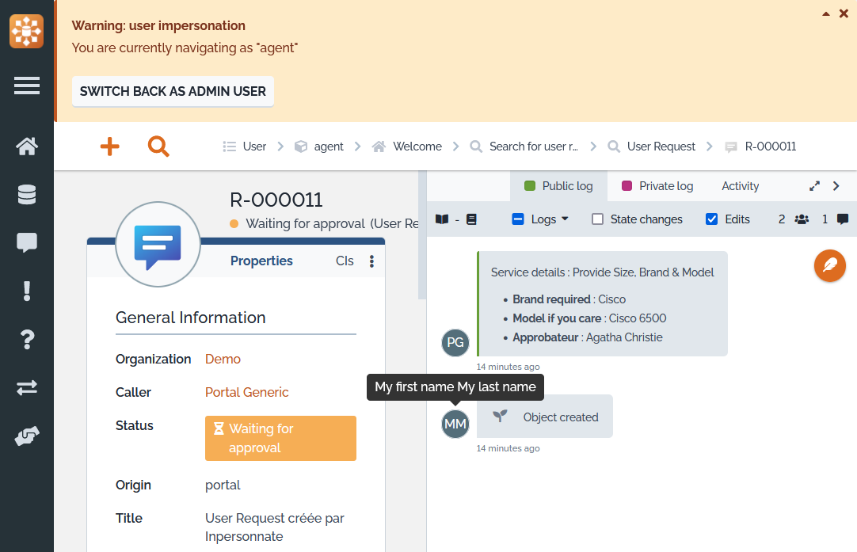Image resolution: width=857 pixels, height=552 pixels.
Task: Open the three-dot menu beside CIs
Action: tap(371, 261)
